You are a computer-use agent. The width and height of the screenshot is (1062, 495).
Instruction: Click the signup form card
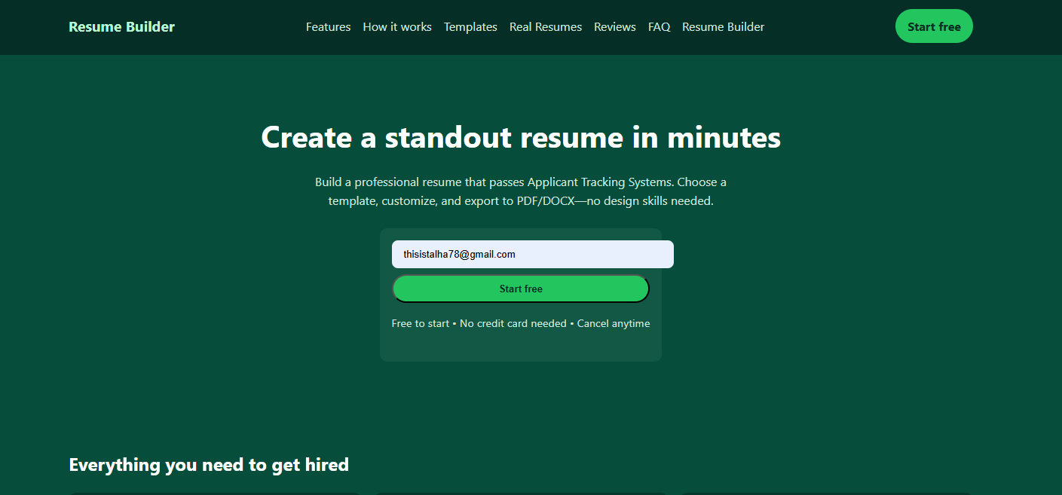(521, 347)
